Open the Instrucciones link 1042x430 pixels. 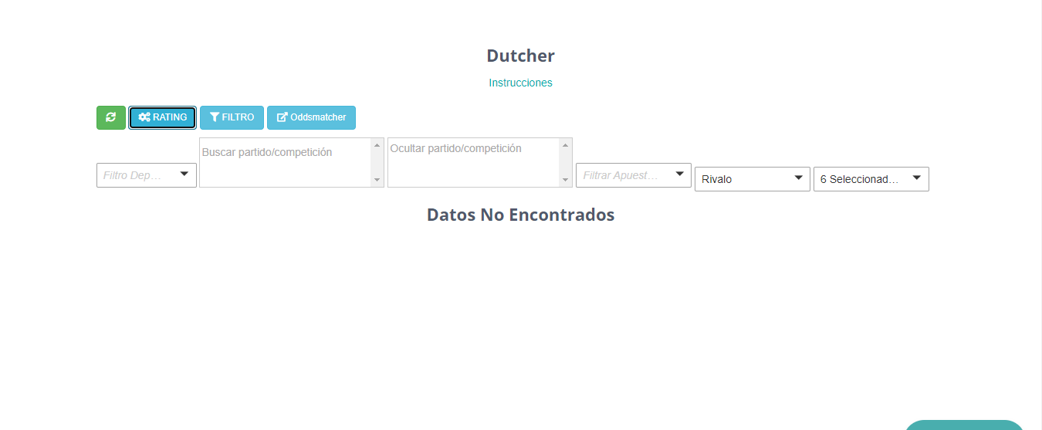point(520,83)
